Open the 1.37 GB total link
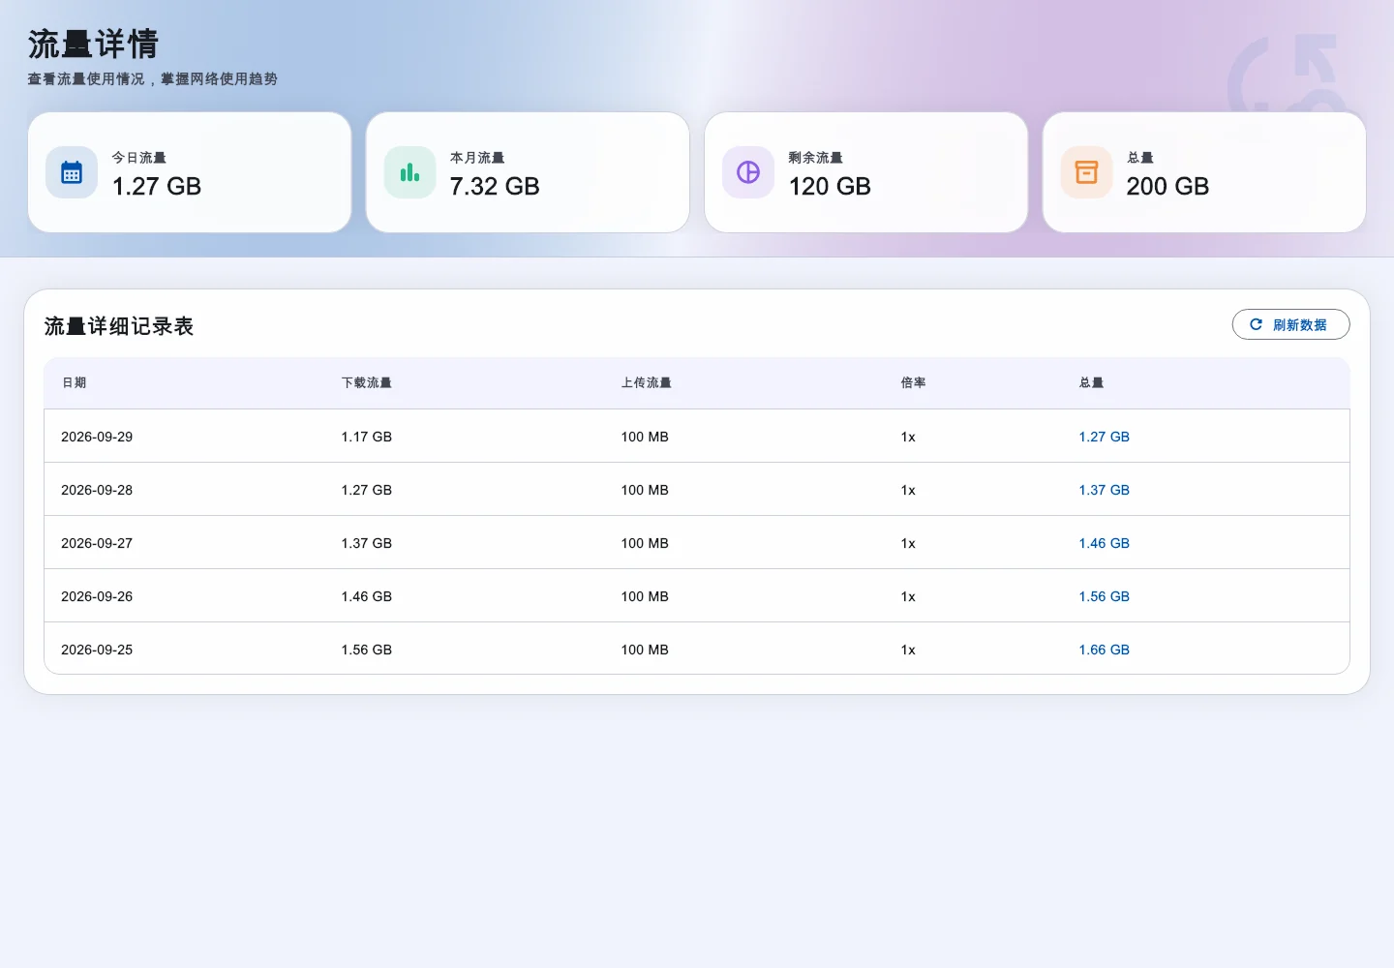1394x968 pixels. pos(1105,490)
